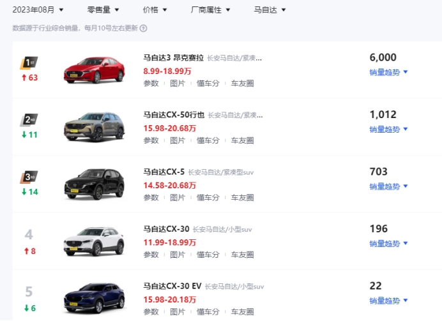Click 懂车分 under the 11.99-18.99万 CX-30
This screenshot has height=321, width=442.
tap(208, 255)
